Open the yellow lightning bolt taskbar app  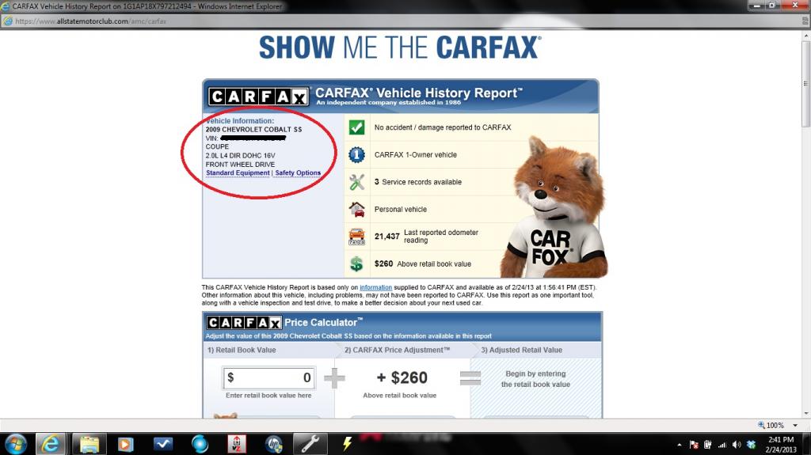pos(347,444)
